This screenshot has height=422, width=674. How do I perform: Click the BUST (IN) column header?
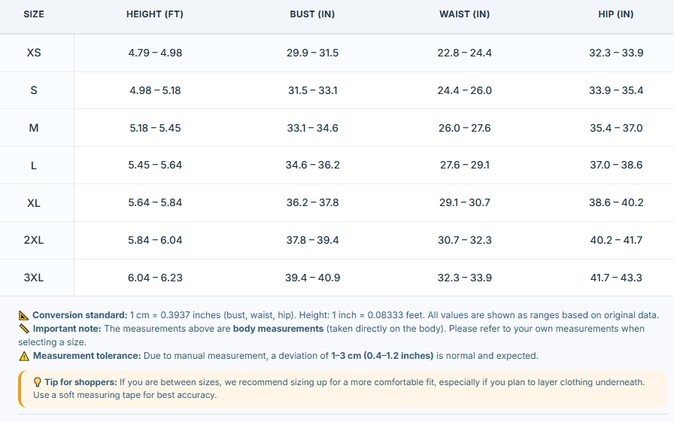pyautogui.click(x=312, y=14)
